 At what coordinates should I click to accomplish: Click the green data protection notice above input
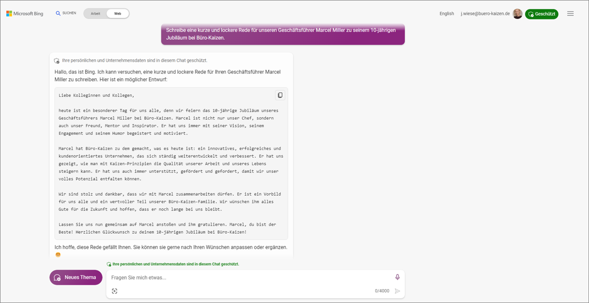coord(173,264)
